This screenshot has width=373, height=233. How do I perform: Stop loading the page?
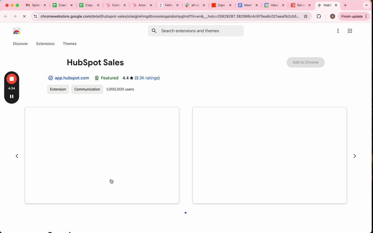click(x=24, y=17)
